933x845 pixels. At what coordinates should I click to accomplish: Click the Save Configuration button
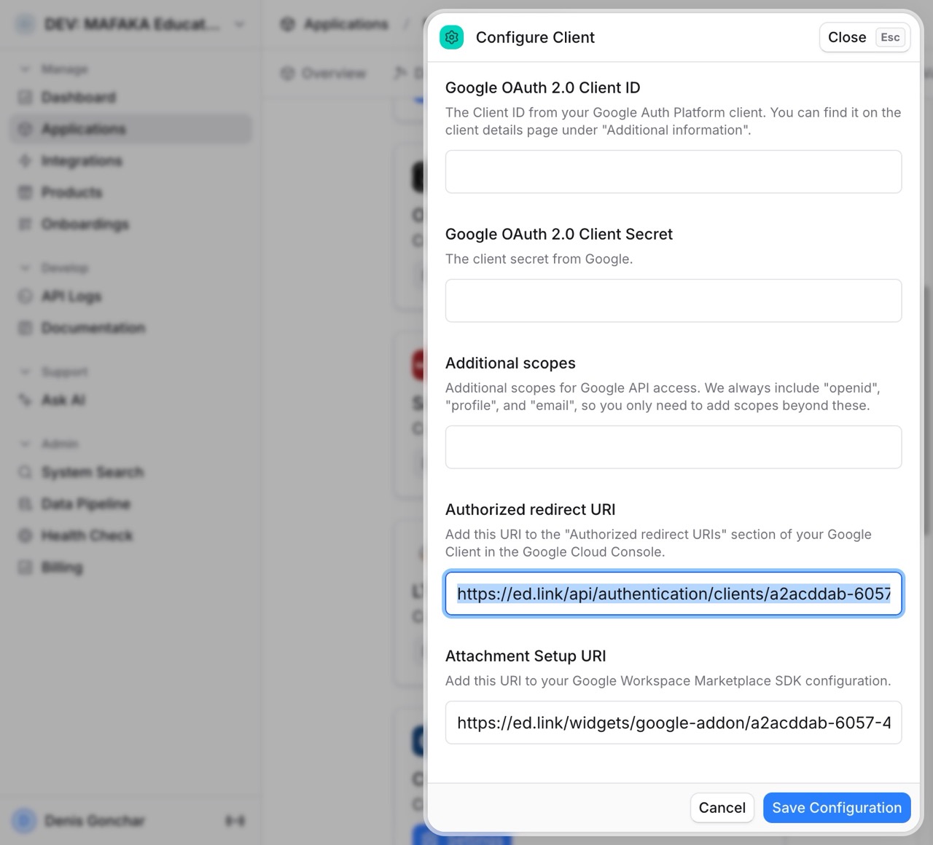[836, 808]
